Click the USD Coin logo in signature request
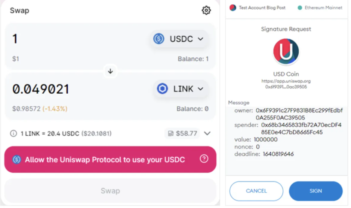The image size is (351, 208). point(286,51)
